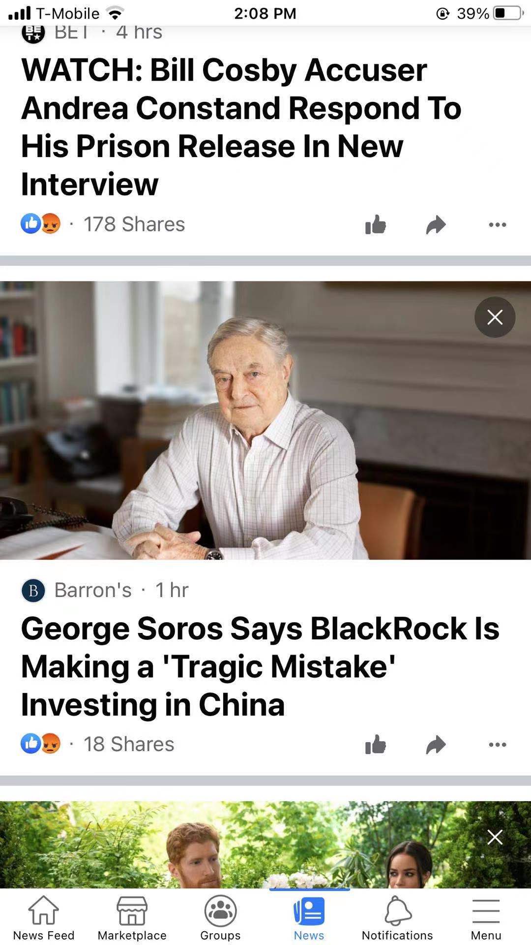Like the George Soros article
The height and width of the screenshot is (945, 531).
point(376,744)
